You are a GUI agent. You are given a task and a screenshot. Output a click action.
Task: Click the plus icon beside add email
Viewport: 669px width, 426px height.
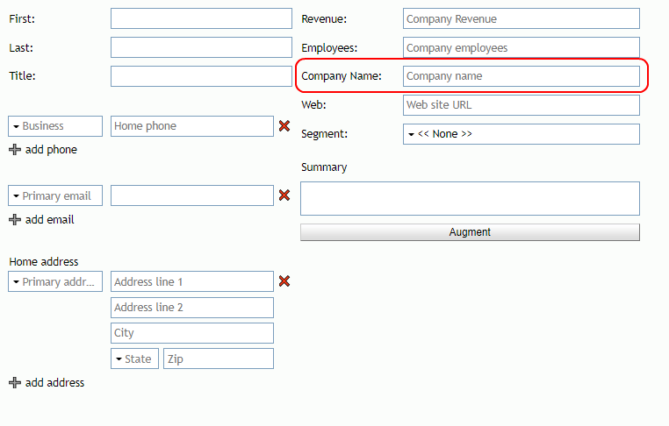tap(15, 219)
